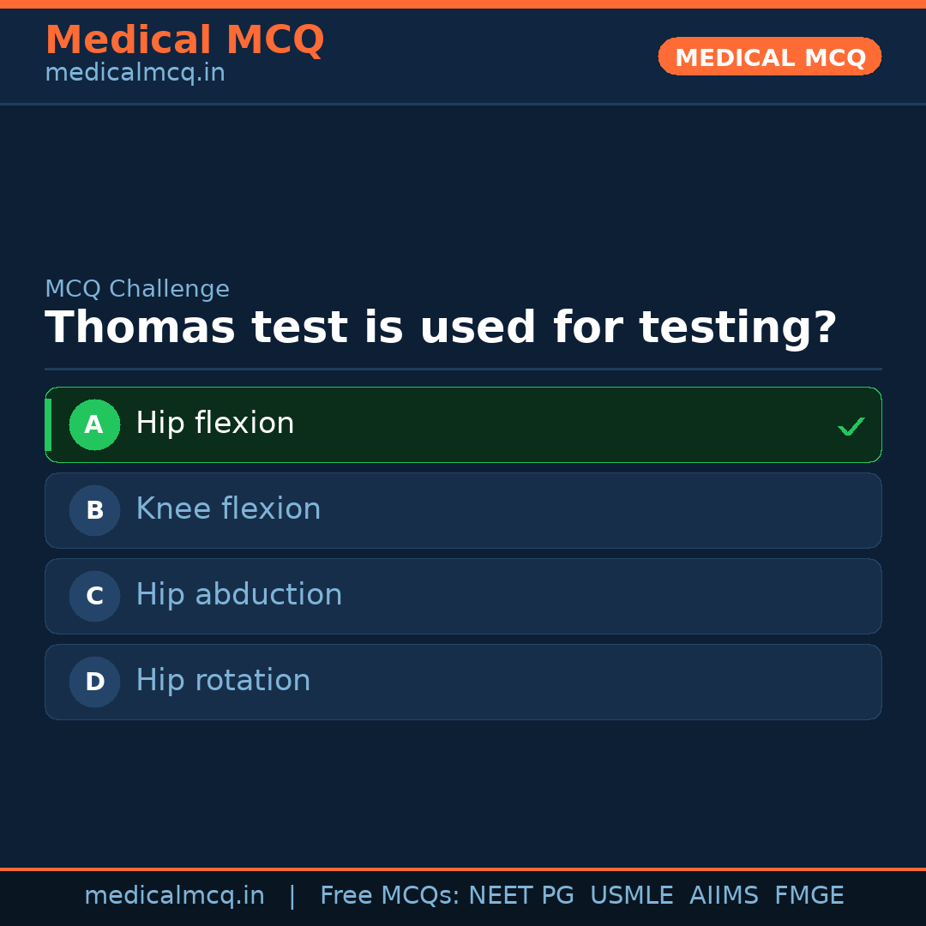The image size is (926, 926).
Task: Select the Hip abduction answer option
Action: click(463, 596)
